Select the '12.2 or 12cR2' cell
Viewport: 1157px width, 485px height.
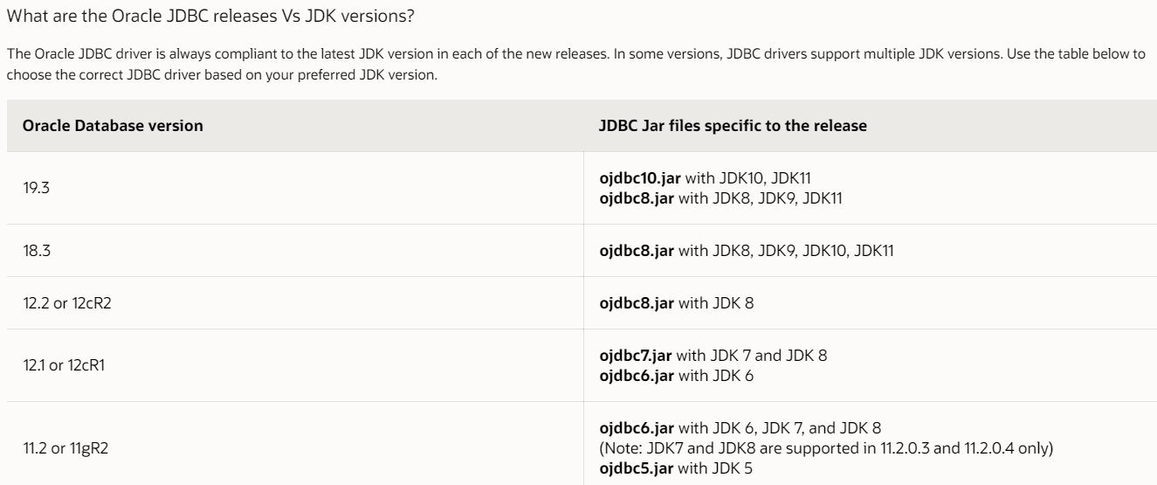pyautogui.click(x=59, y=303)
